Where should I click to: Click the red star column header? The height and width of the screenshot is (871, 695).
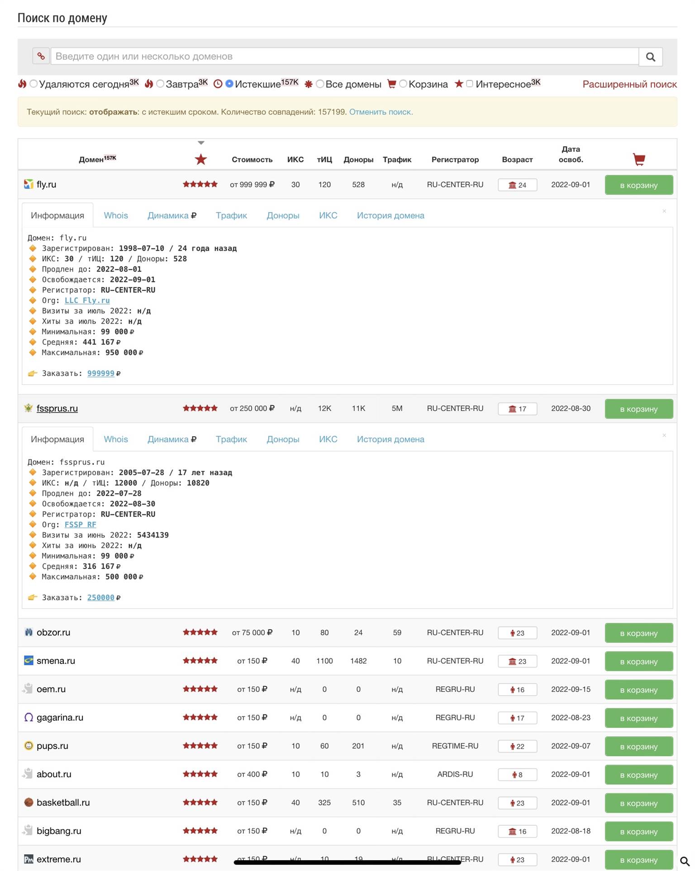(200, 159)
